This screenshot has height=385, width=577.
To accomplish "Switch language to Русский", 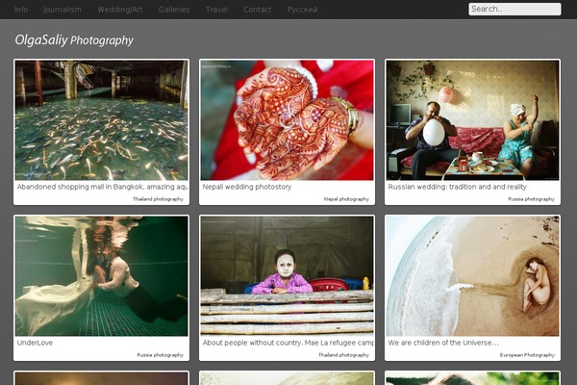I will point(303,10).
